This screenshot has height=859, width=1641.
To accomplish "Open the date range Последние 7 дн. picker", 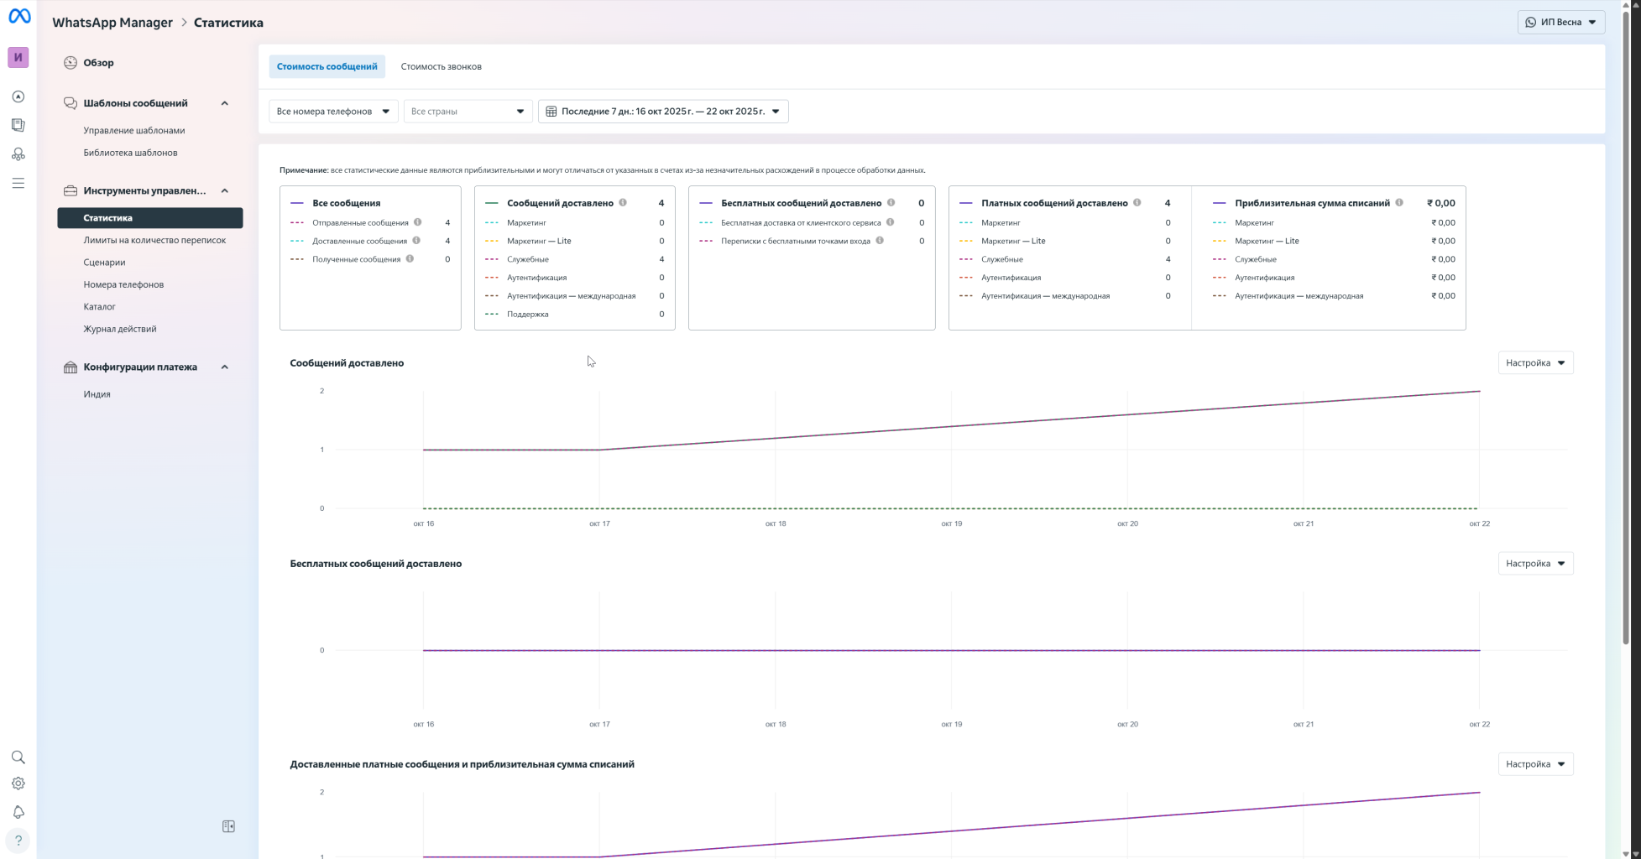I will (x=662, y=112).
